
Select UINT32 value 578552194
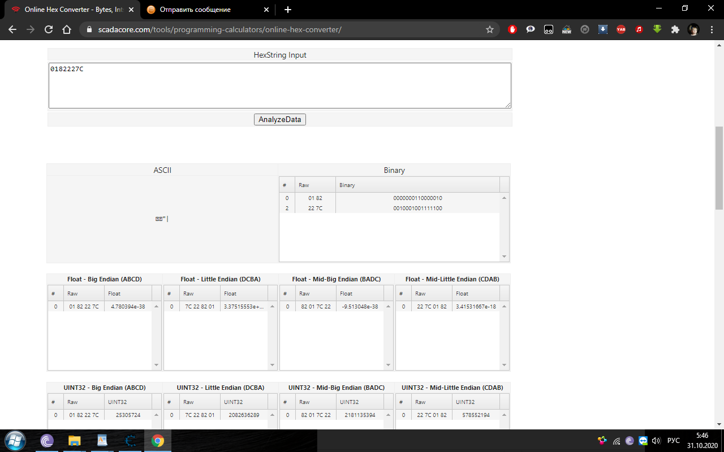(476, 415)
